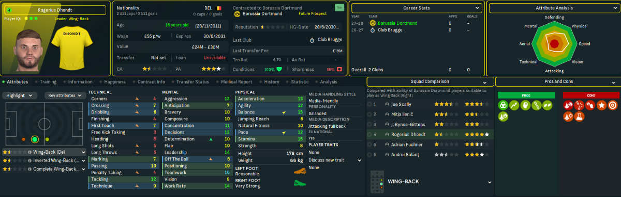Select the radio circle for Joe Scally row

[x=369, y=104]
